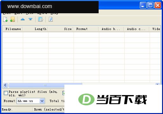Image resolution: width=163 pixels, height=114 pixels.
Task: Click the 'Total ti' label
Action: [57, 101]
